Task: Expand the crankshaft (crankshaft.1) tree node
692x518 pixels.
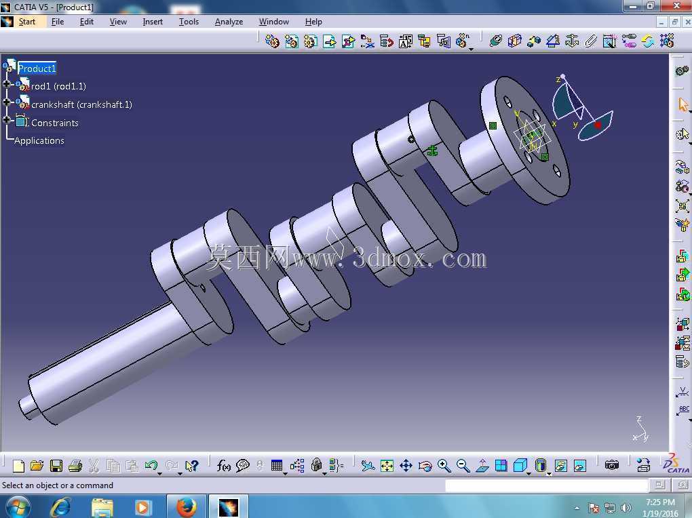Action: (6, 102)
